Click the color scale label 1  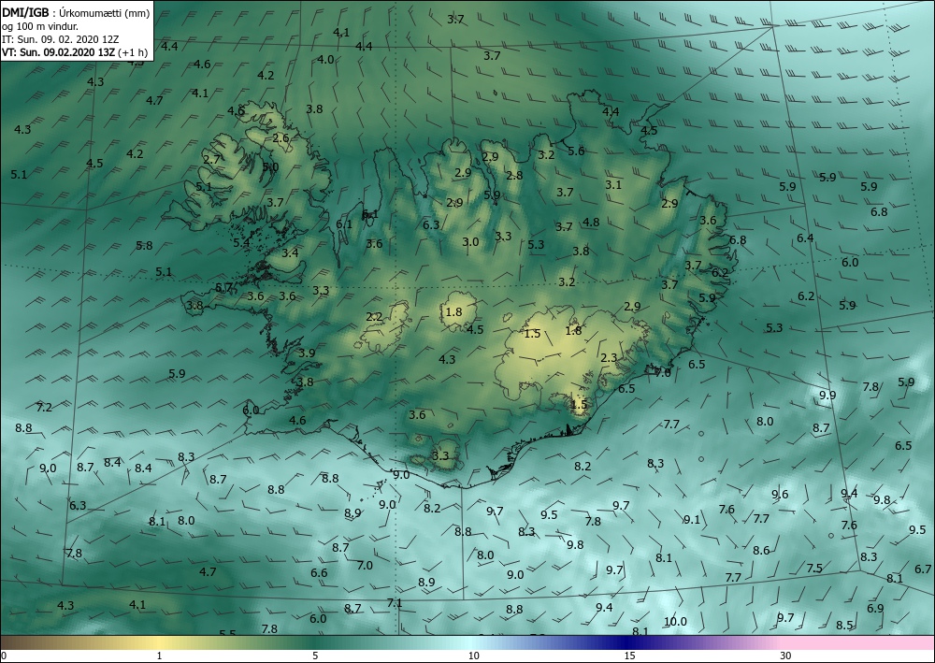(159, 656)
